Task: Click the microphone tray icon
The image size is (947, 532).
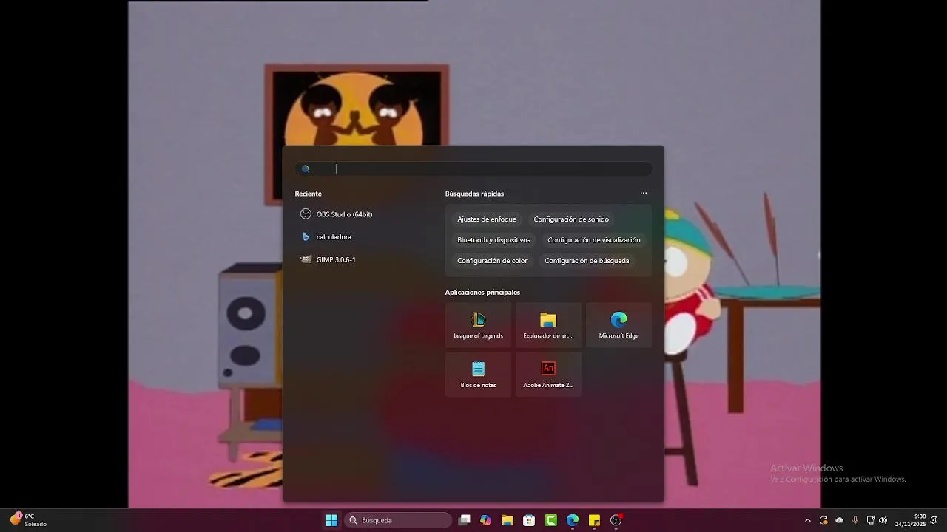Action: coord(855,520)
